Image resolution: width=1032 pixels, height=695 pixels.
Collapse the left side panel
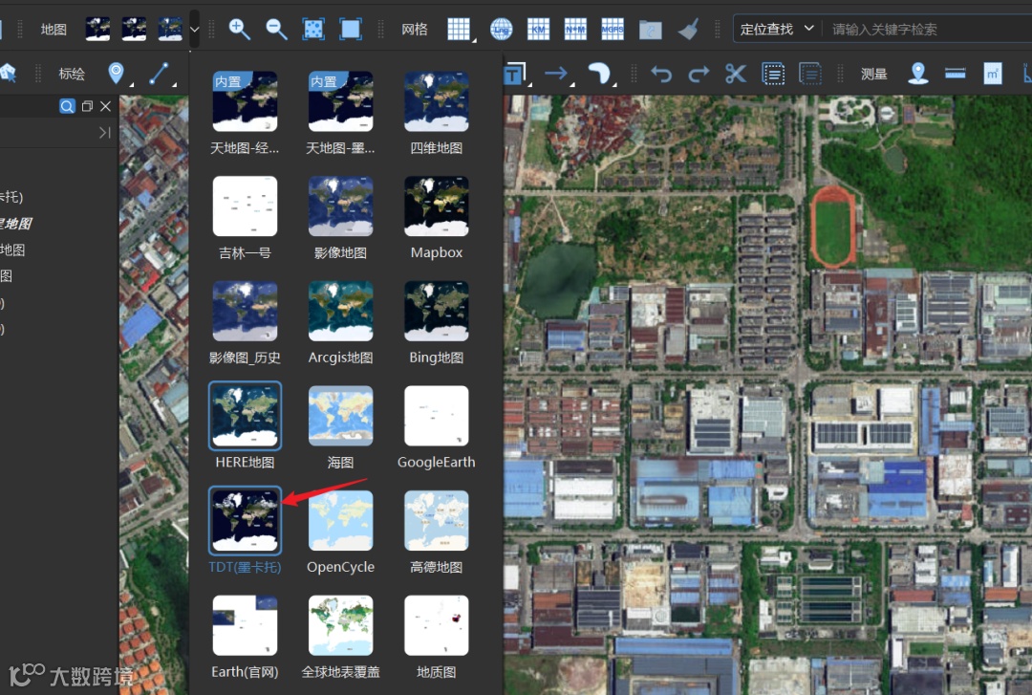tap(105, 133)
